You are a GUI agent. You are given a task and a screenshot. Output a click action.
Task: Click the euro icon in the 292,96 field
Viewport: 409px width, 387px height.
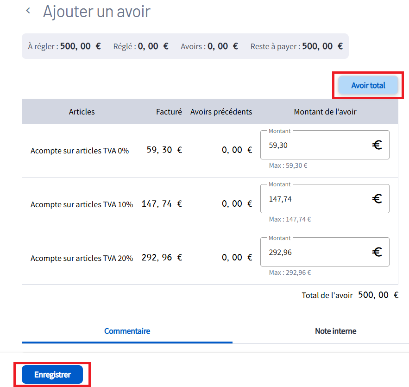377,253
